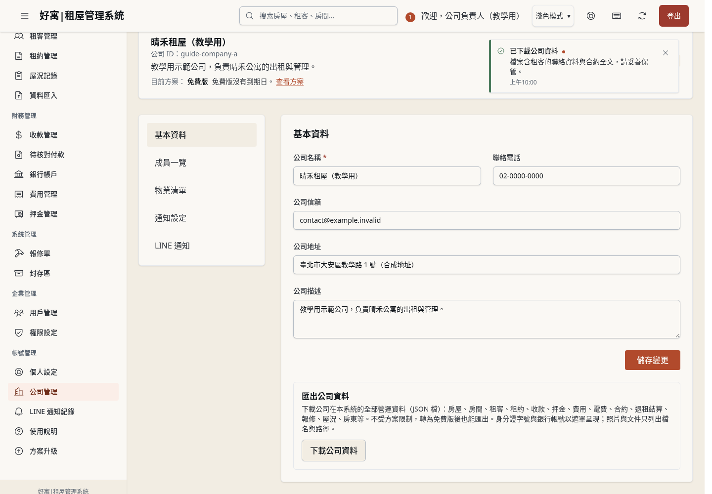The image size is (712, 494).
Task: Open 待核對付款 in sidebar
Action: point(63,155)
